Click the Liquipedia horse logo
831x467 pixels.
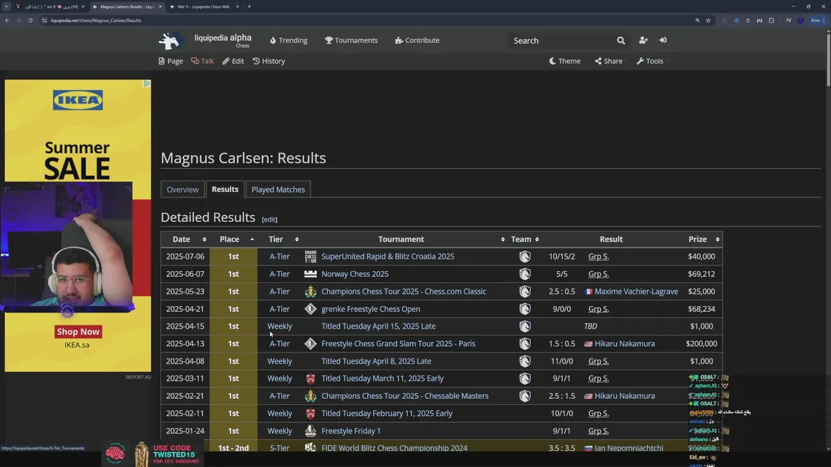(170, 41)
